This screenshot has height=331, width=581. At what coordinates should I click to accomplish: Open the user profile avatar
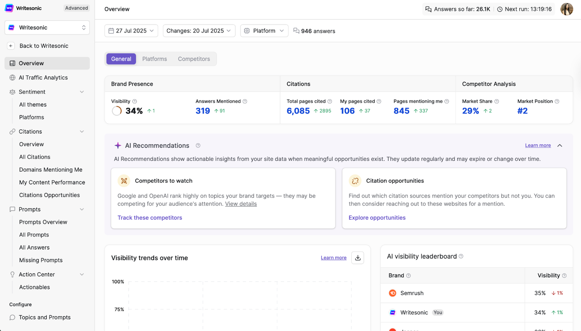[x=566, y=9]
